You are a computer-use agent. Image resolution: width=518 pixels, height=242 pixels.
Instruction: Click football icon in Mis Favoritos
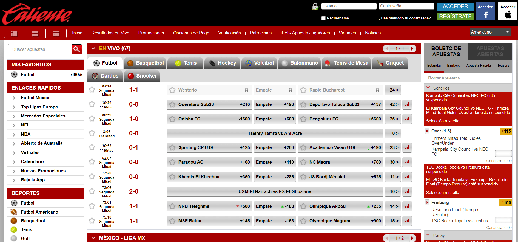coord(14,75)
